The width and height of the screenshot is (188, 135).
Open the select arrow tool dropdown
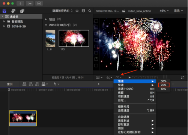click(56, 84)
